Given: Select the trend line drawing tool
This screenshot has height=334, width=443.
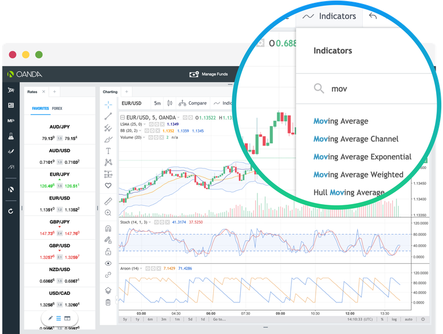Looking at the screenshot, I should [x=108, y=116].
